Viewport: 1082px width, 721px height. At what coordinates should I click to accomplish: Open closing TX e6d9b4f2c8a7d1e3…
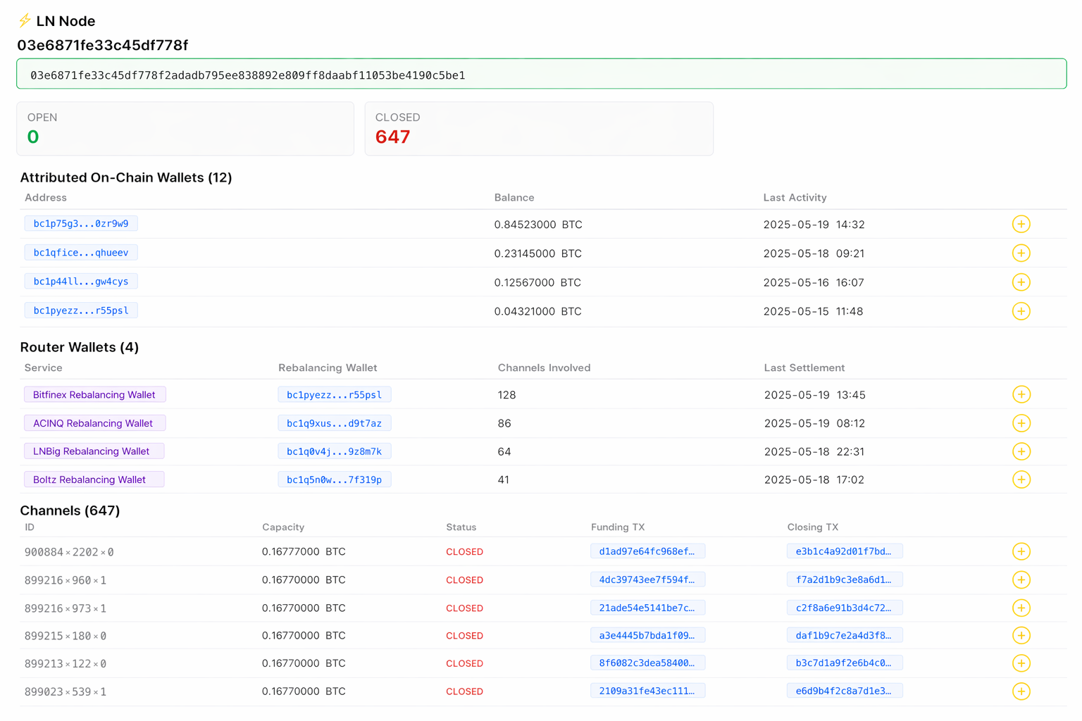(845, 691)
